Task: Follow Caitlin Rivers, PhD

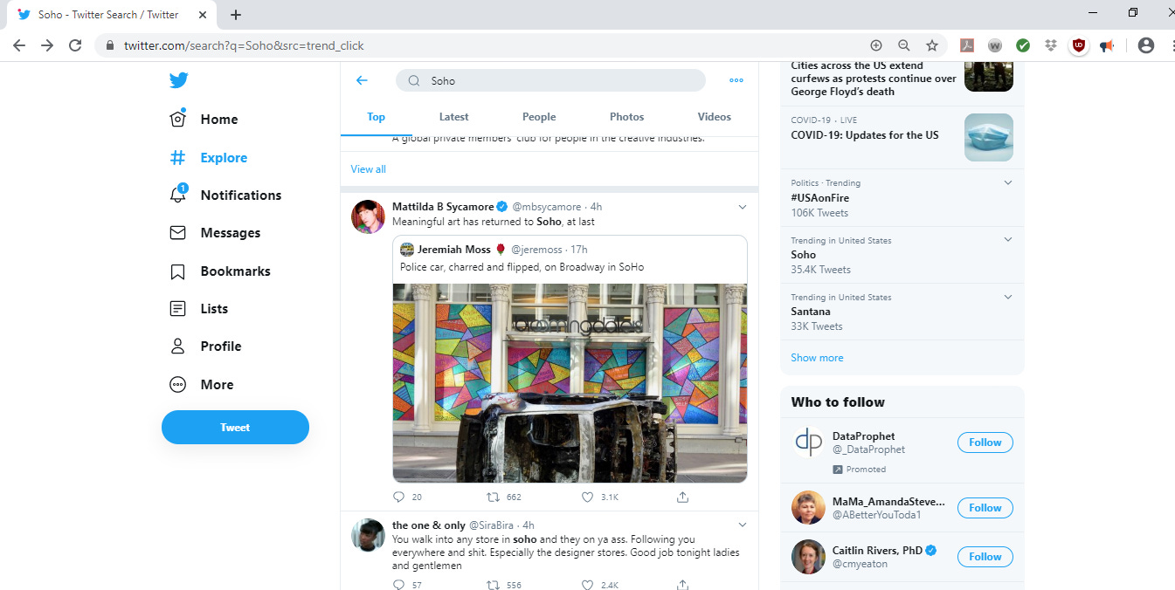Action: coord(985,557)
